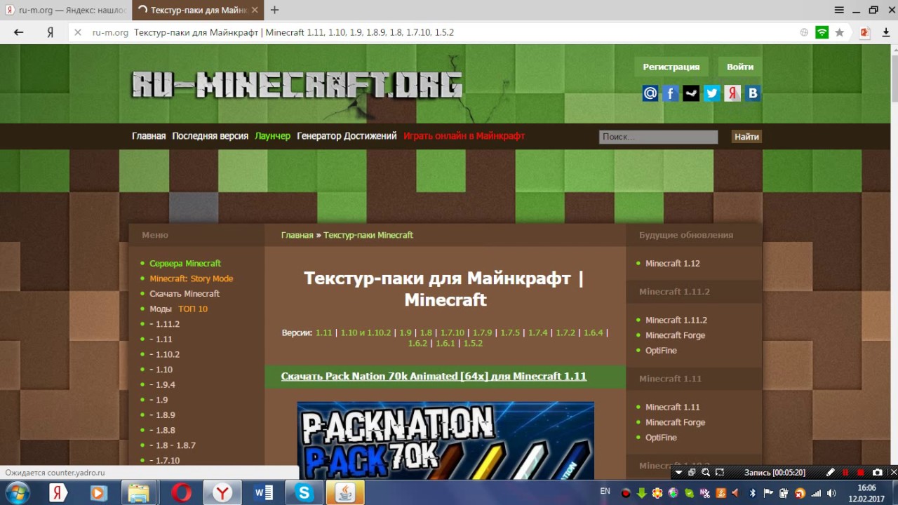
Task: Click the recorder magnifier zoom icon
Action: click(705, 472)
